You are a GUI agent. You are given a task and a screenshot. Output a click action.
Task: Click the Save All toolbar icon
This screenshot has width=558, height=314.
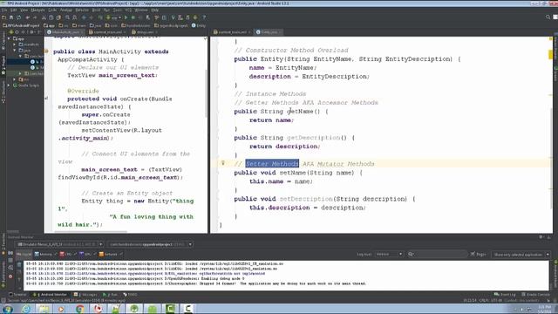[11, 17]
